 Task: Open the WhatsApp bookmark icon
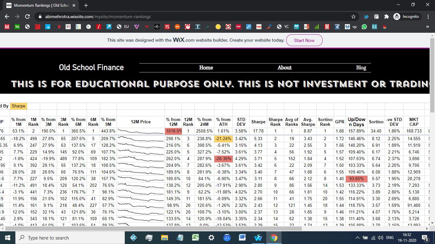[x=364, y=27]
